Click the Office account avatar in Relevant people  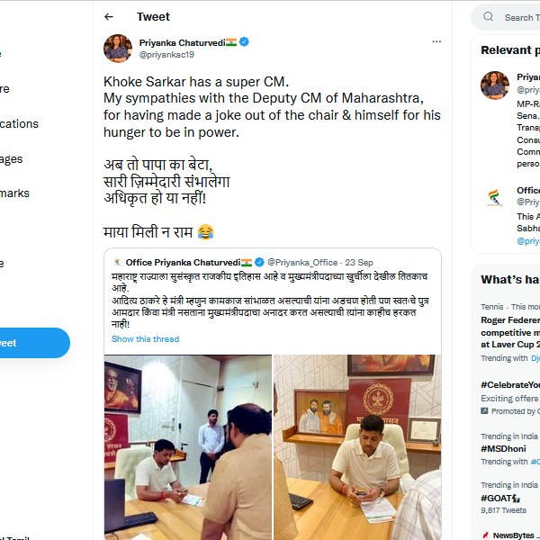tap(495, 197)
